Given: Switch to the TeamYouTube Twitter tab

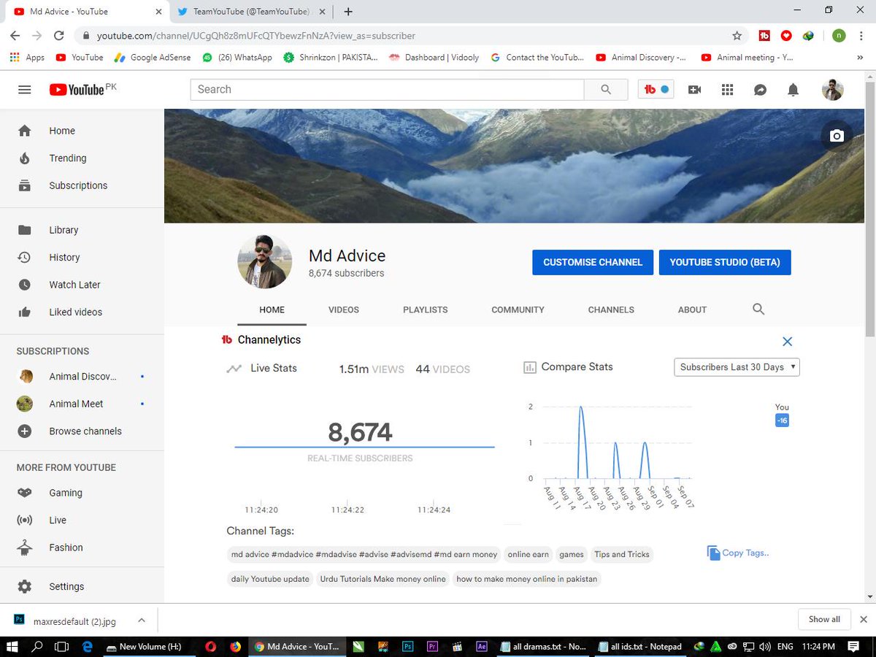Looking at the screenshot, I should pyautogui.click(x=252, y=12).
